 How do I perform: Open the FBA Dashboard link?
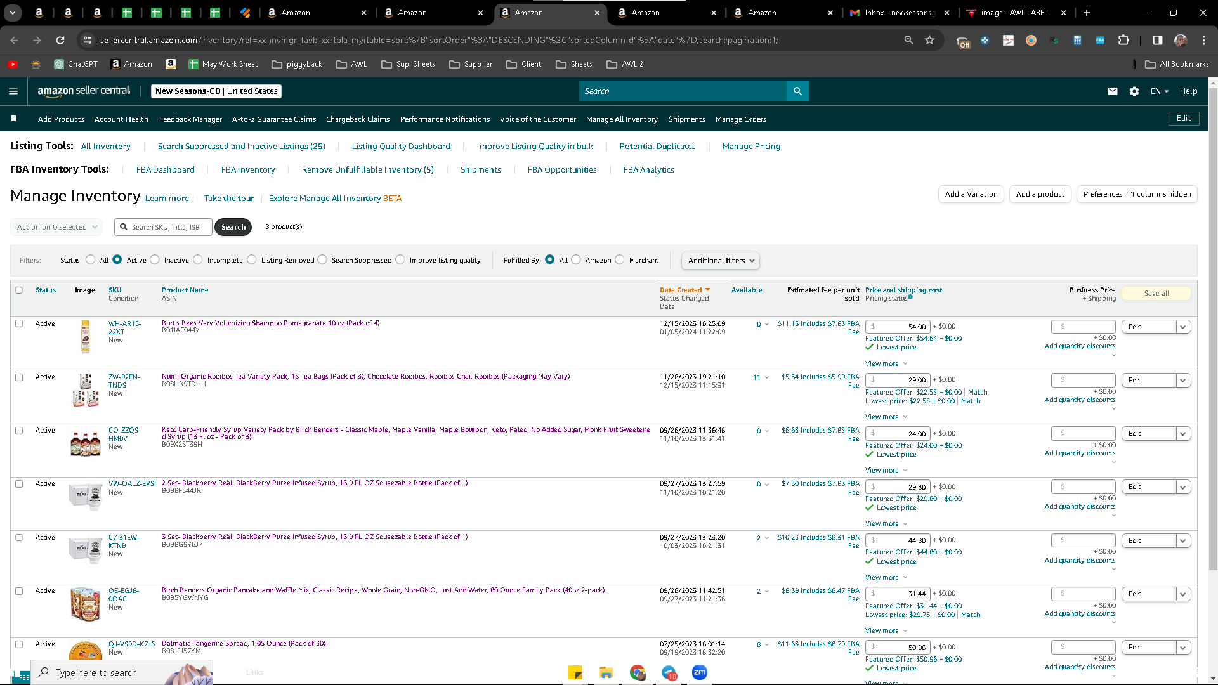click(165, 169)
